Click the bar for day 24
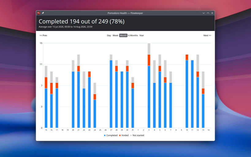The height and width of the screenshot is (157, 251). pos(95,105)
